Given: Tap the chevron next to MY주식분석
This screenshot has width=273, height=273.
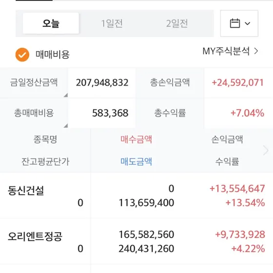Looking at the screenshot, I should tap(256, 51).
